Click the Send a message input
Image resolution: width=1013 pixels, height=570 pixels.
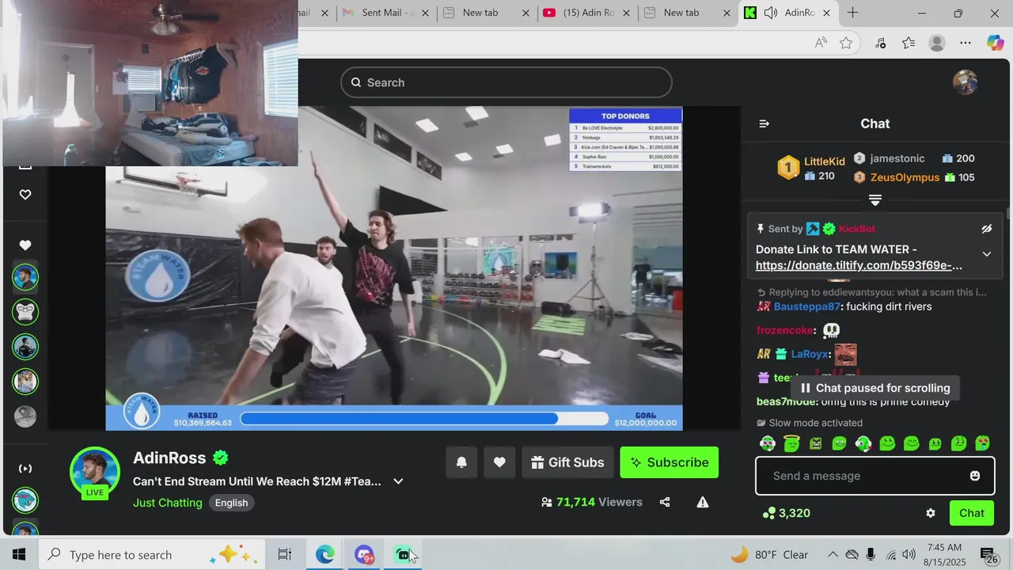tap(875, 476)
